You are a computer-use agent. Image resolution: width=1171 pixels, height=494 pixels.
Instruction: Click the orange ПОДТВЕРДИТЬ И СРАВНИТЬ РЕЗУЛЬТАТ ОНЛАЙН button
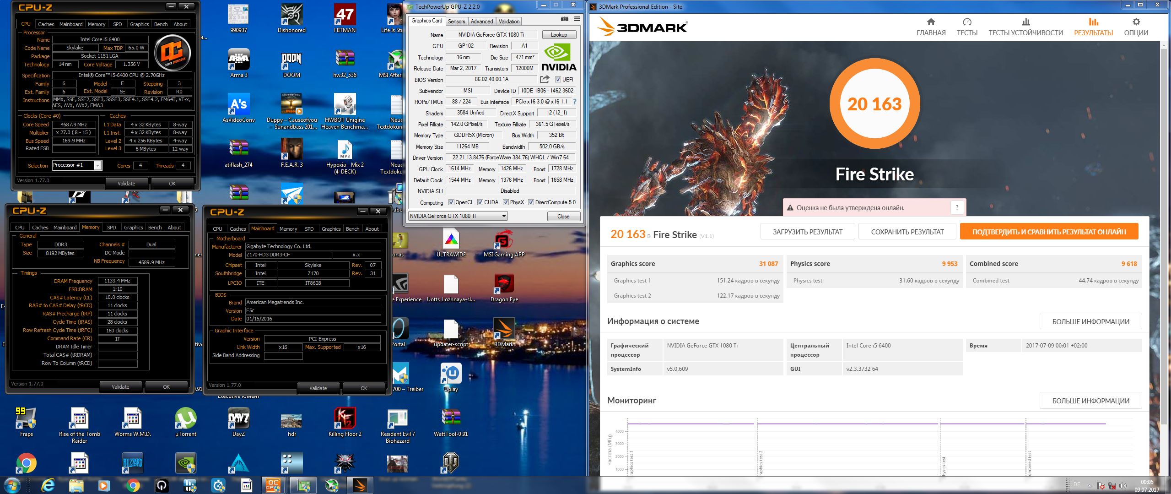coord(1049,232)
